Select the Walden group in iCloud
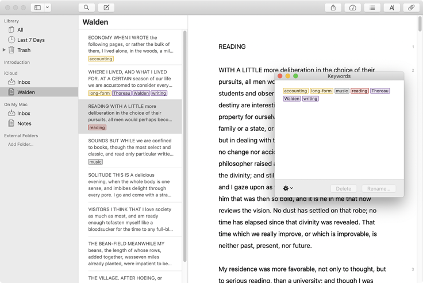The width and height of the screenshot is (423, 283). point(39,92)
